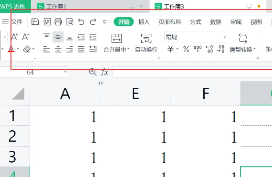Switch to the 开始 ribbon tab

click(x=124, y=22)
